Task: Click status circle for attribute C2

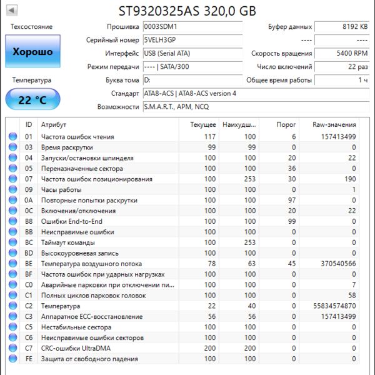Action: [13, 306]
